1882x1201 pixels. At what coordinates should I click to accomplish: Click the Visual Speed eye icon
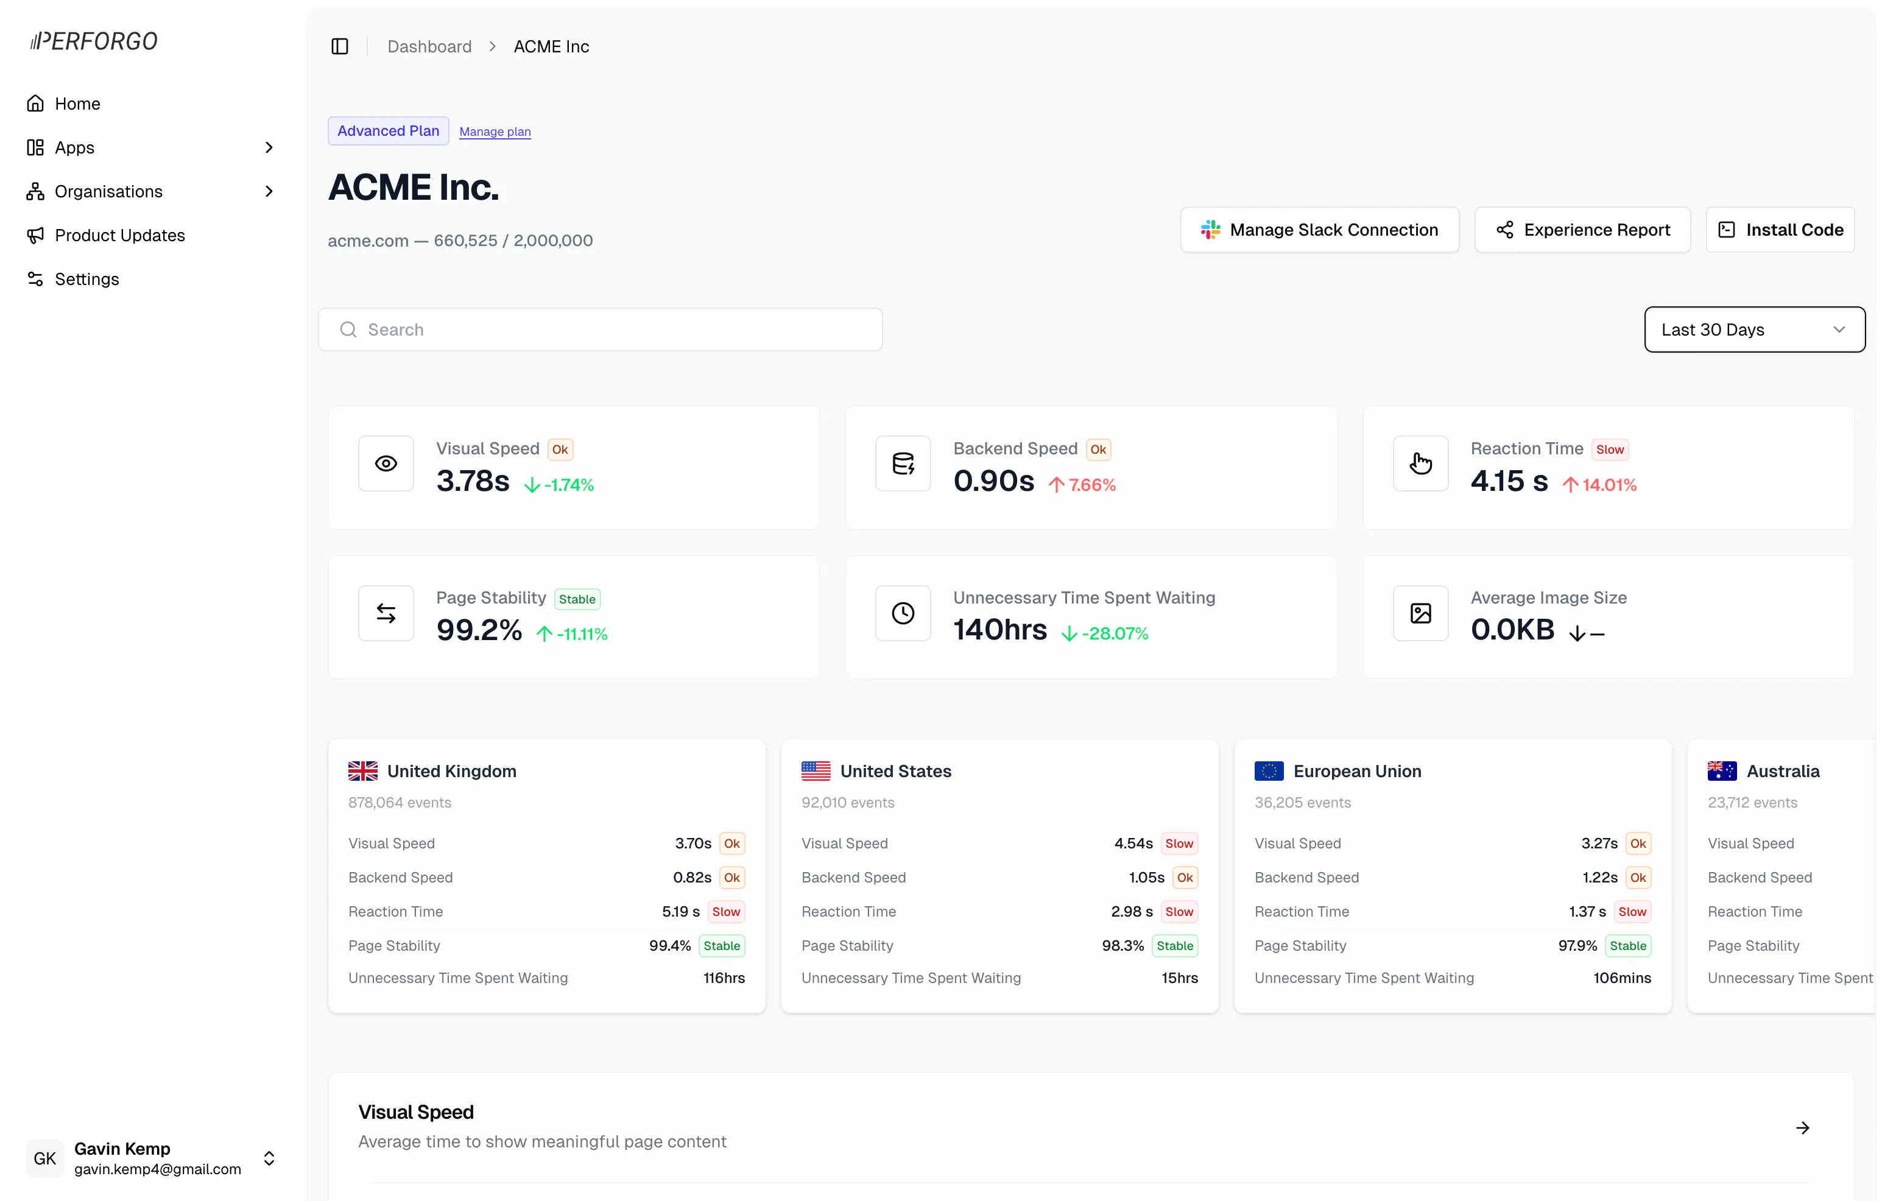coord(386,463)
